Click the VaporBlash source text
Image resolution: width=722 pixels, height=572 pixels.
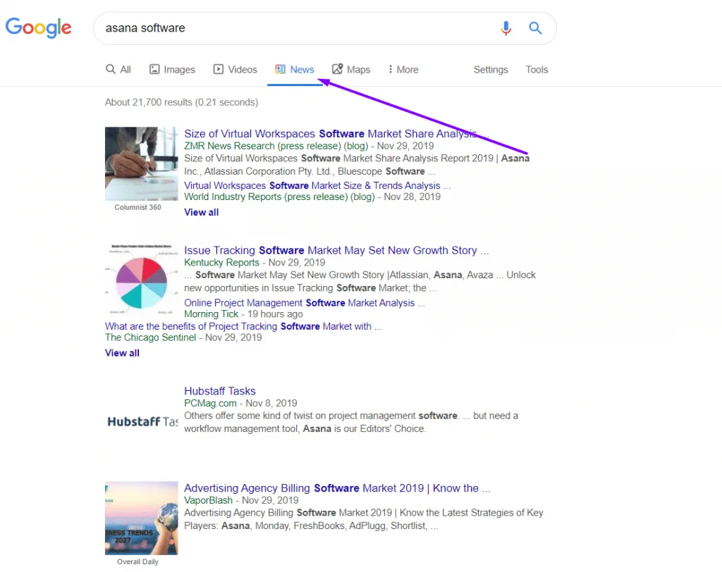click(209, 500)
